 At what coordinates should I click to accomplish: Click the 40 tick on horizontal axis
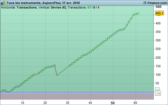(90, 103)
